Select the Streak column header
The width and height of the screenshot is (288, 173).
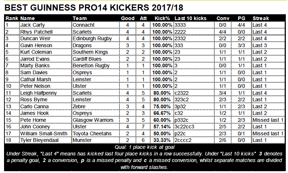(x=261, y=18)
